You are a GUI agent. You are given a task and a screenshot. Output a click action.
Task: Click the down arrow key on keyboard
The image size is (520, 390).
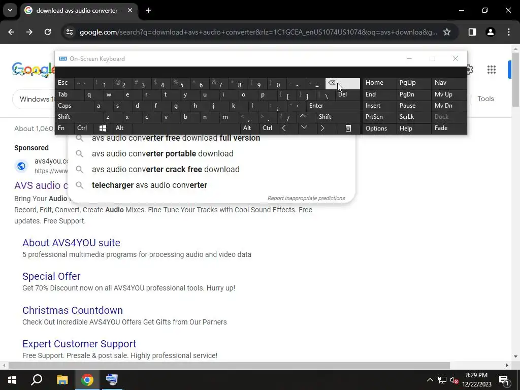coord(304,128)
